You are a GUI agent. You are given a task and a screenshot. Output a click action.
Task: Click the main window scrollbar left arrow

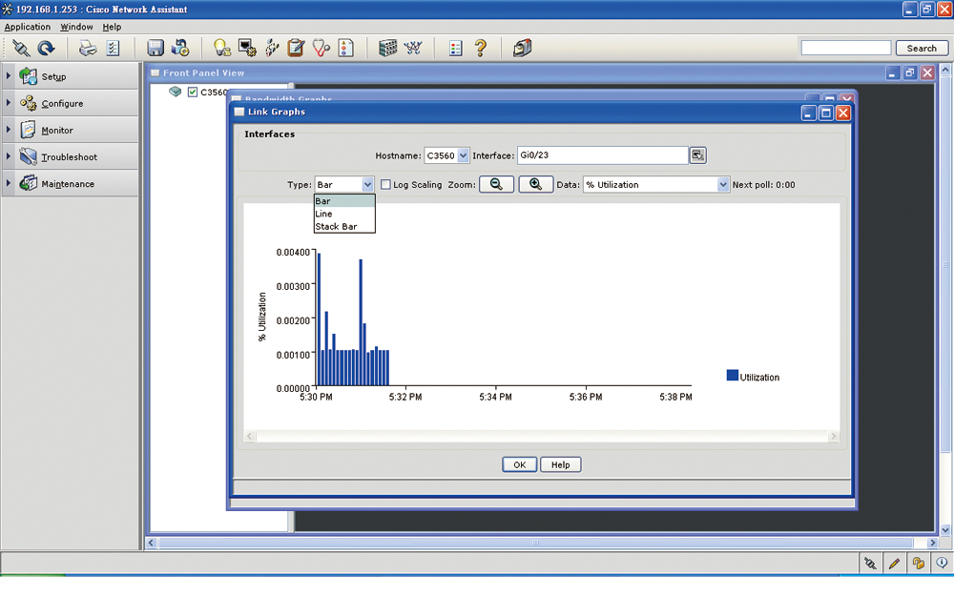pyautogui.click(x=152, y=543)
